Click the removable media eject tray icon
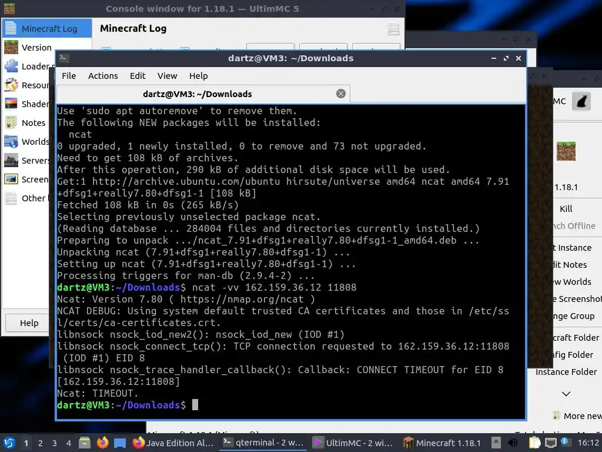602x452 pixels. (496, 443)
